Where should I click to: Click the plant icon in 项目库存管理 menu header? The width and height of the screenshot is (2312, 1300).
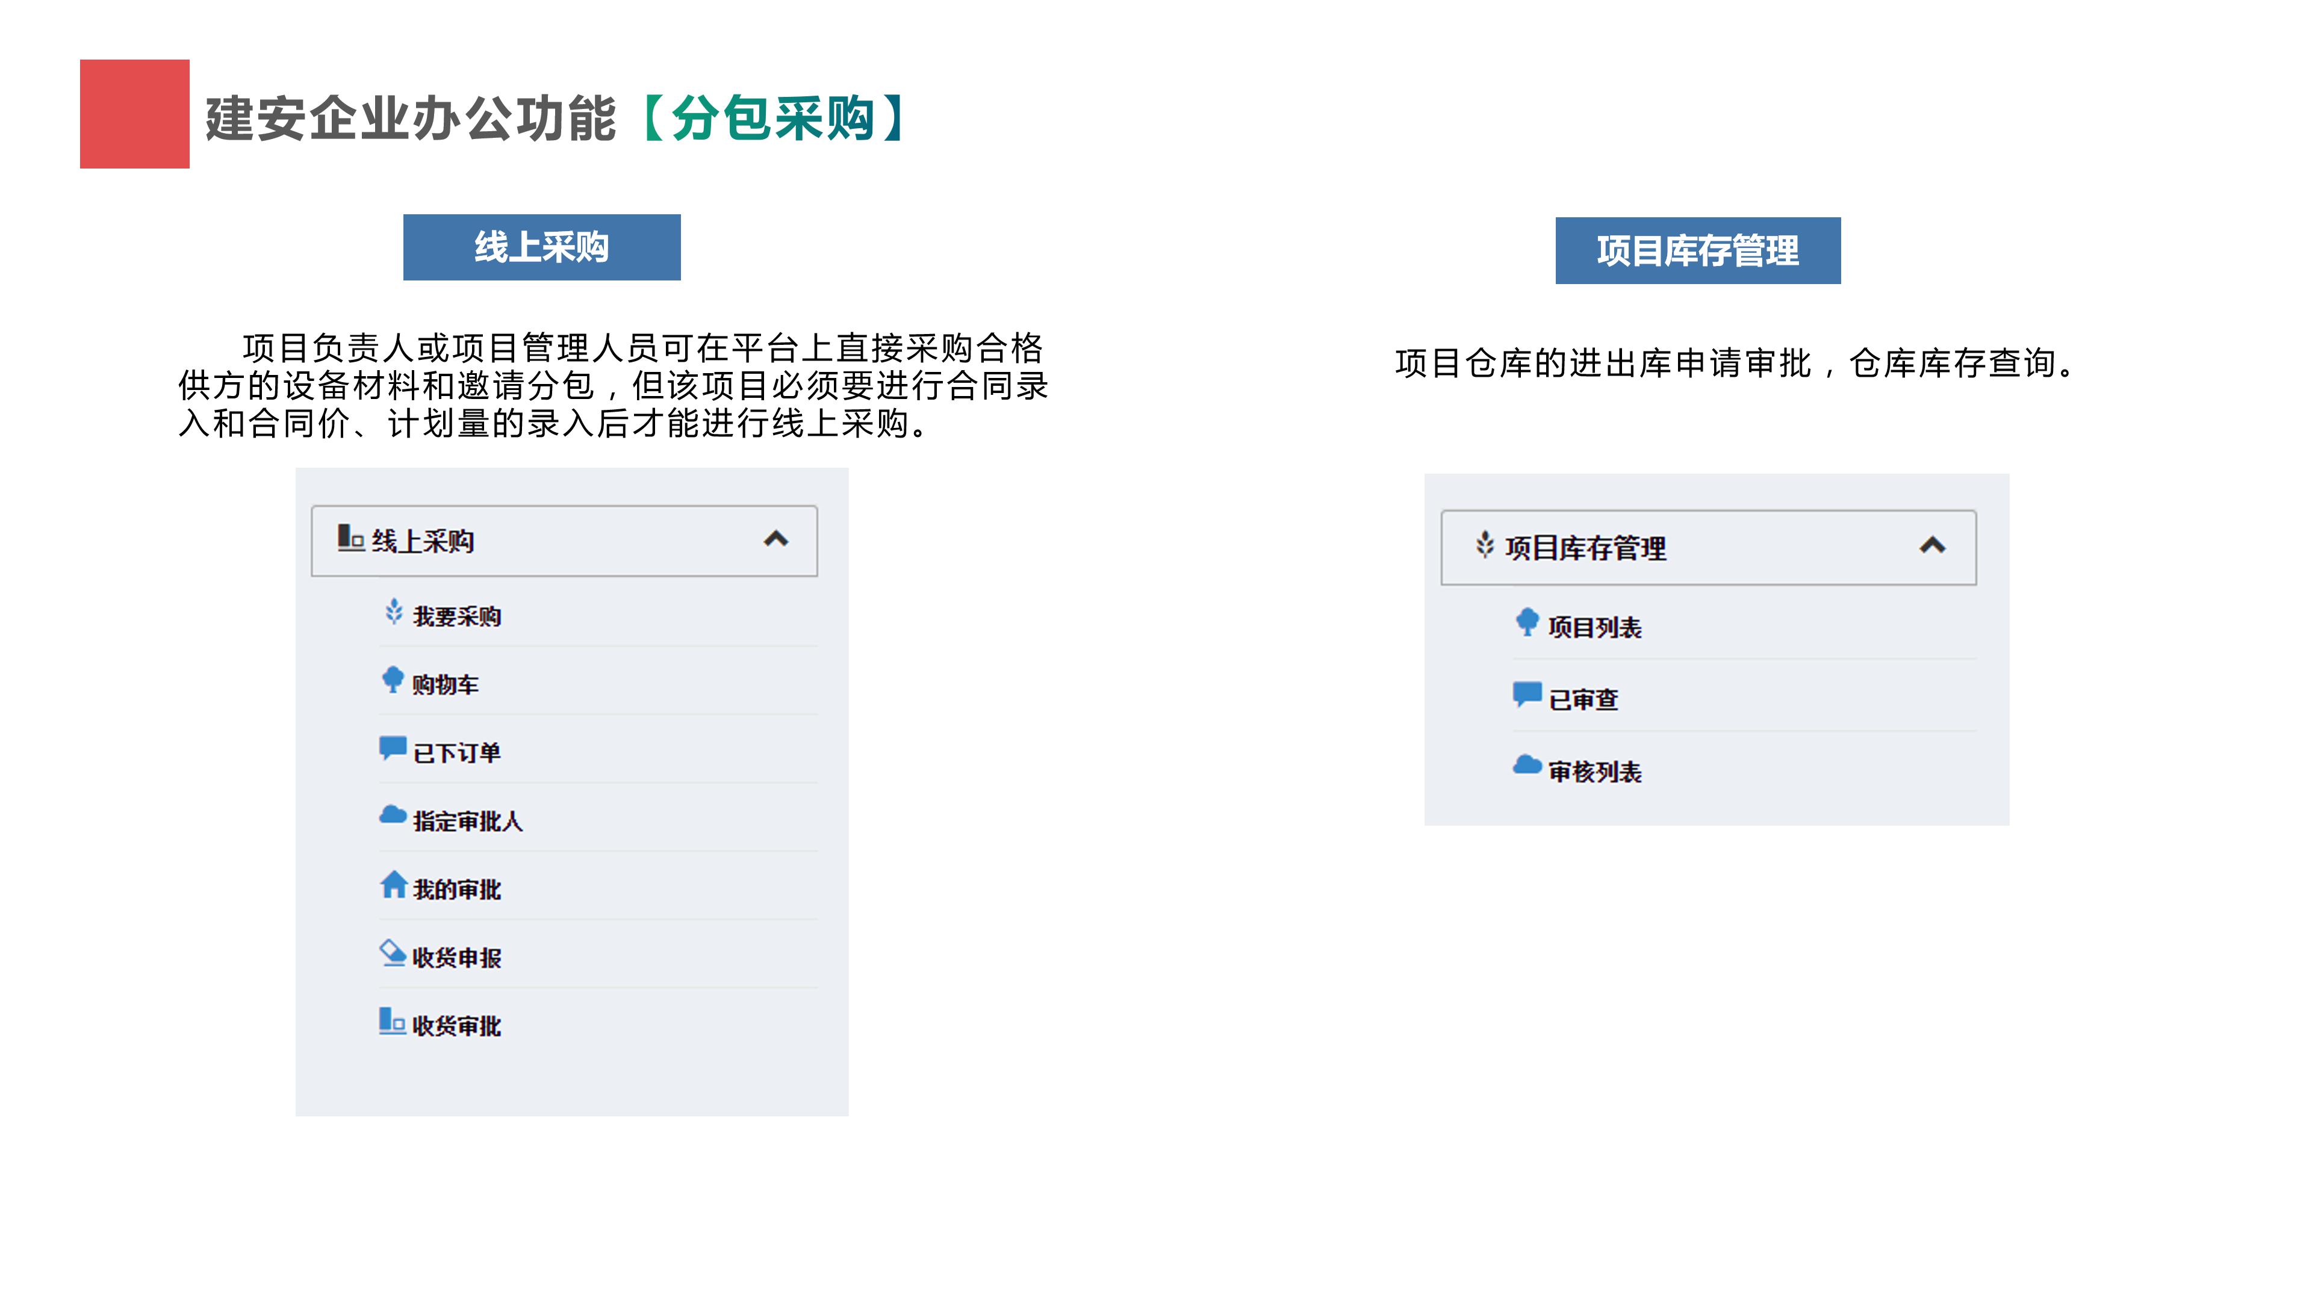[x=1485, y=545]
